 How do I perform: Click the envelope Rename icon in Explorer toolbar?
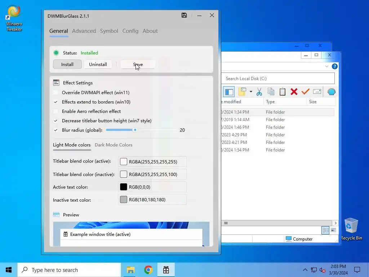(317, 91)
